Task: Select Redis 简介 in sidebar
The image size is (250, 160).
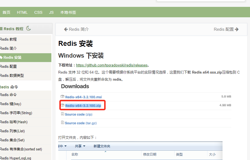Action: tap(26, 48)
